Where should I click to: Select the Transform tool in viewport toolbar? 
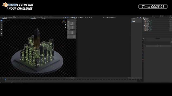tap(1, 29)
